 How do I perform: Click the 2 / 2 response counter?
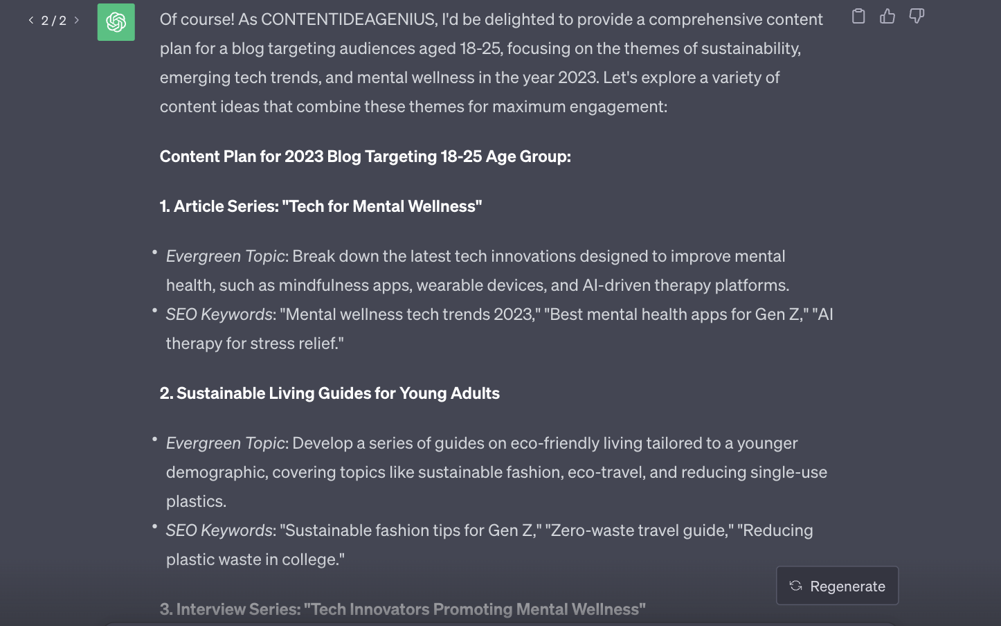[x=54, y=21]
